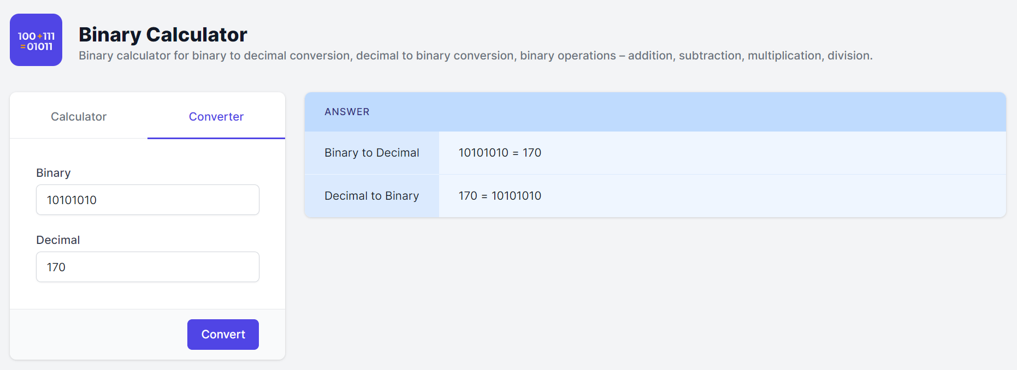This screenshot has width=1017, height=370.
Task: Click the "Binary" field label
Action: tap(54, 173)
